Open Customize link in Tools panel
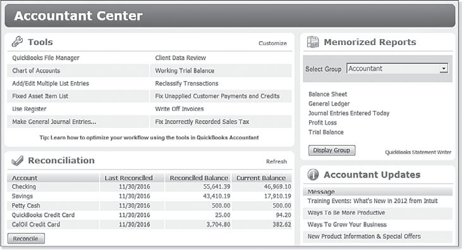Viewport: 462px width, 250px height. [x=272, y=44]
